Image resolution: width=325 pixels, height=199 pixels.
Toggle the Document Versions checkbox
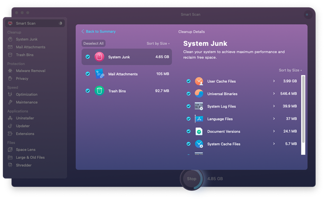[188, 131]
